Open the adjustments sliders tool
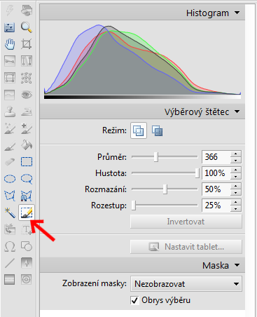The image size is (257, 317). [10, 27]
